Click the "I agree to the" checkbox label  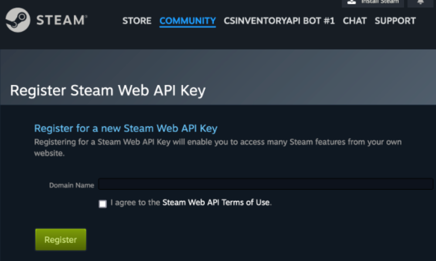(x=135, y=203)
